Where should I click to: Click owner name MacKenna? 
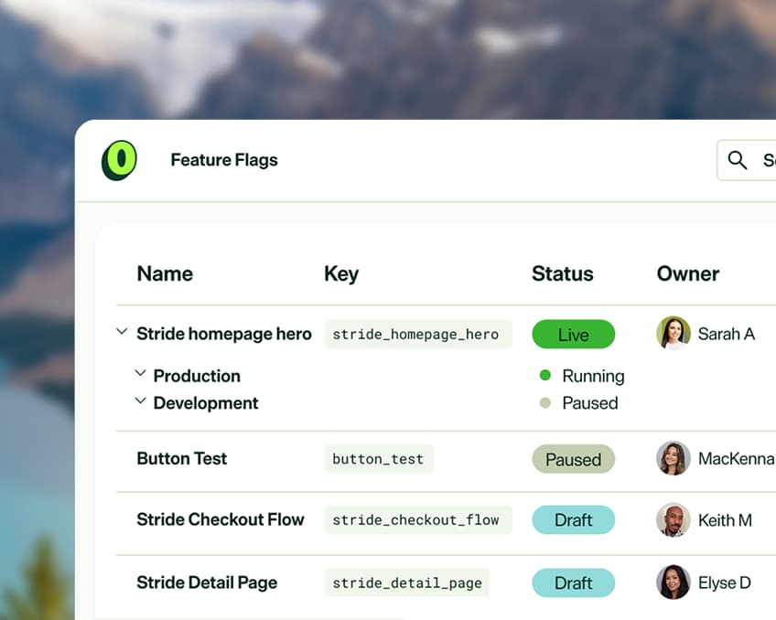click(x=737, y=459)
